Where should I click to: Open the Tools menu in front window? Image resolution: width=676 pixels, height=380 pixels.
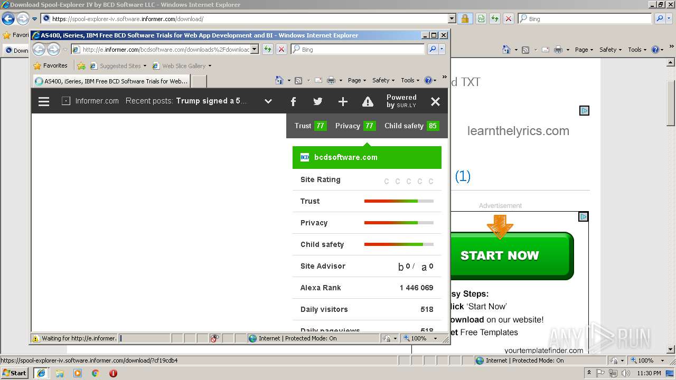tap(410, 80)
